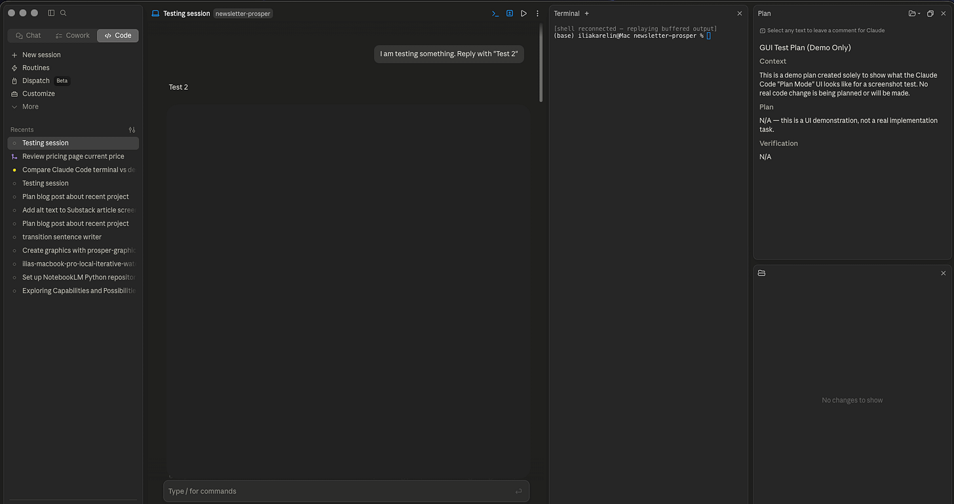
Task: Open Compare Claude Code terminal session
Action: (x=73, y=170)
